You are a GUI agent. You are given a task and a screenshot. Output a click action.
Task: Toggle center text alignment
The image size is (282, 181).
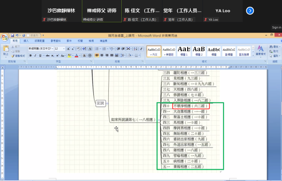tap(102, 55)
